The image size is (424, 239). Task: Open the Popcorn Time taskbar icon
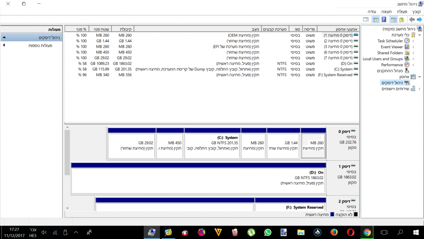pyautogui.click(x=235, y=233)
